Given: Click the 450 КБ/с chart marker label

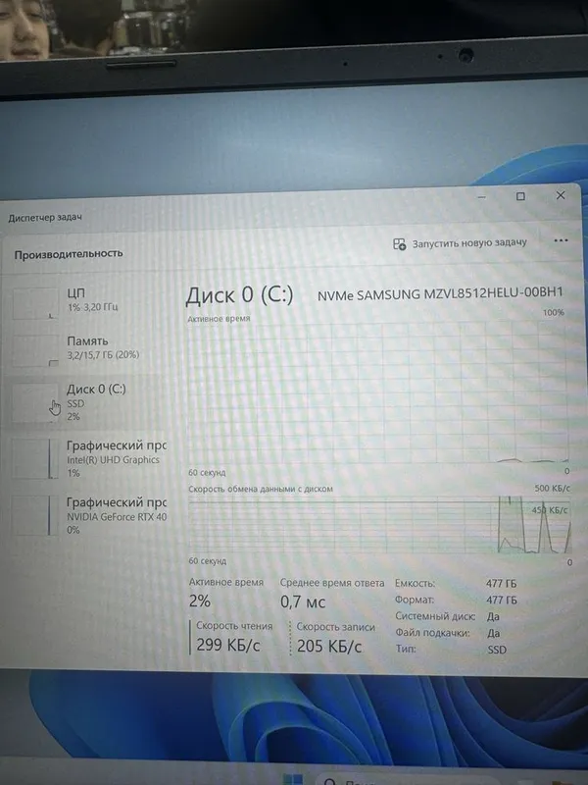Looking at the screenshot, I should [x=549, y=510].
